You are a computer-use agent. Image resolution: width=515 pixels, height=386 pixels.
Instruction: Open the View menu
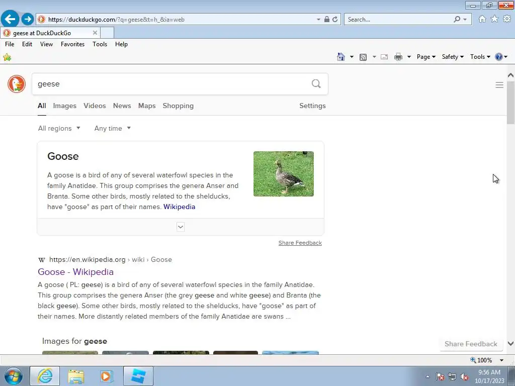(46, 44)
